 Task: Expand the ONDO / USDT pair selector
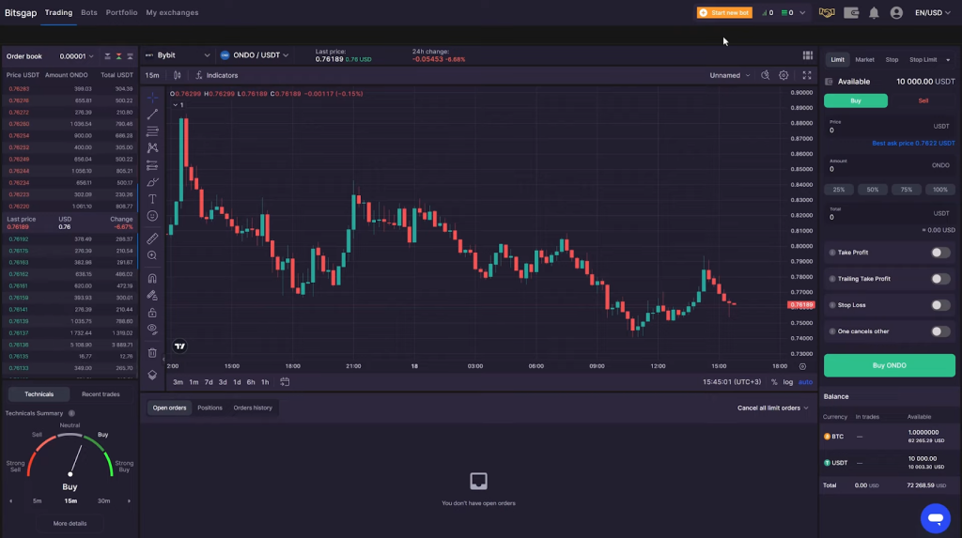(255, 55)
